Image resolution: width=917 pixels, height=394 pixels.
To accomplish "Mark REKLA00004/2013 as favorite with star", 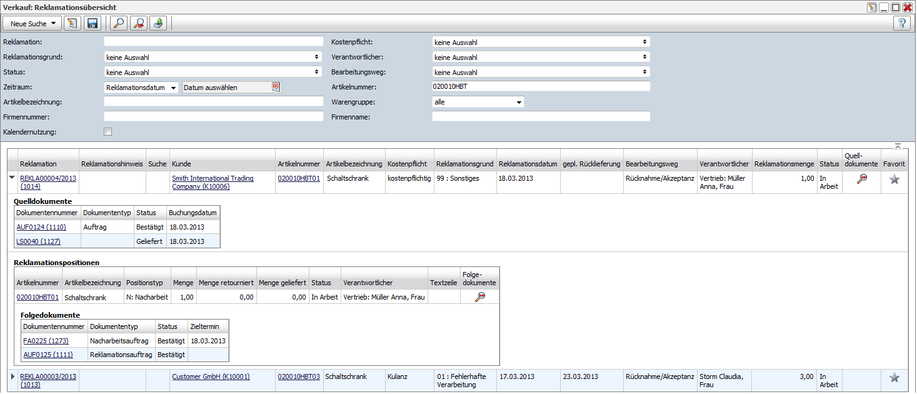I will click(x=894, y=179).
